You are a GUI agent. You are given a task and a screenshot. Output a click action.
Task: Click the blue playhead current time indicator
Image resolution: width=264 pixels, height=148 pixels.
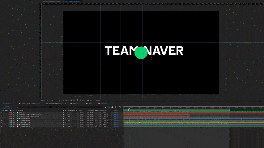(x=129, y=108)
